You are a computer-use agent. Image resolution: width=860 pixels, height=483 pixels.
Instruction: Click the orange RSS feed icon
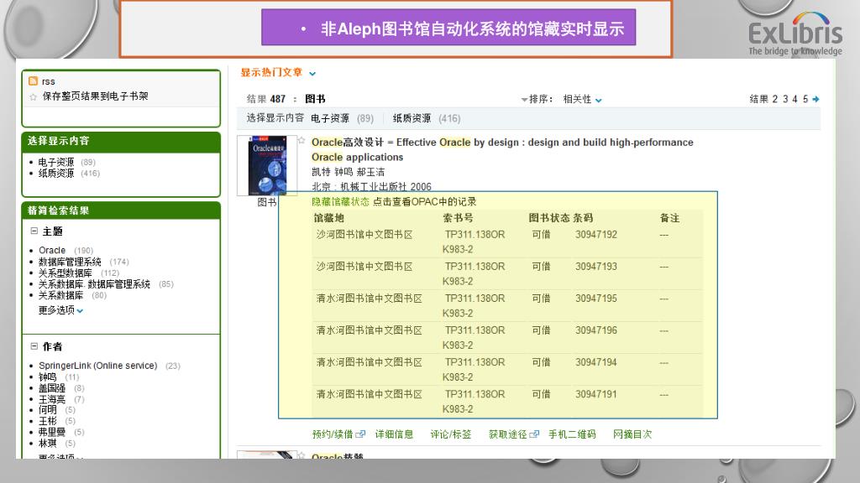coord(33,81)
